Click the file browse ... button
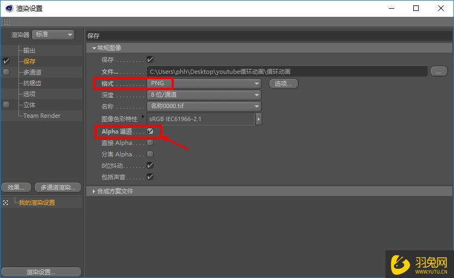The image size is (454, 278). point(439,71)
